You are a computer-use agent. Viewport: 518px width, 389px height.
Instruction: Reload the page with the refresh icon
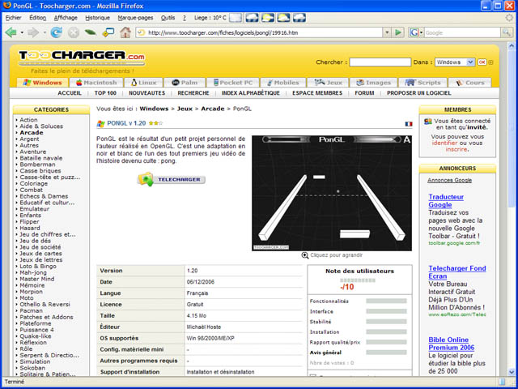point(57,32)
